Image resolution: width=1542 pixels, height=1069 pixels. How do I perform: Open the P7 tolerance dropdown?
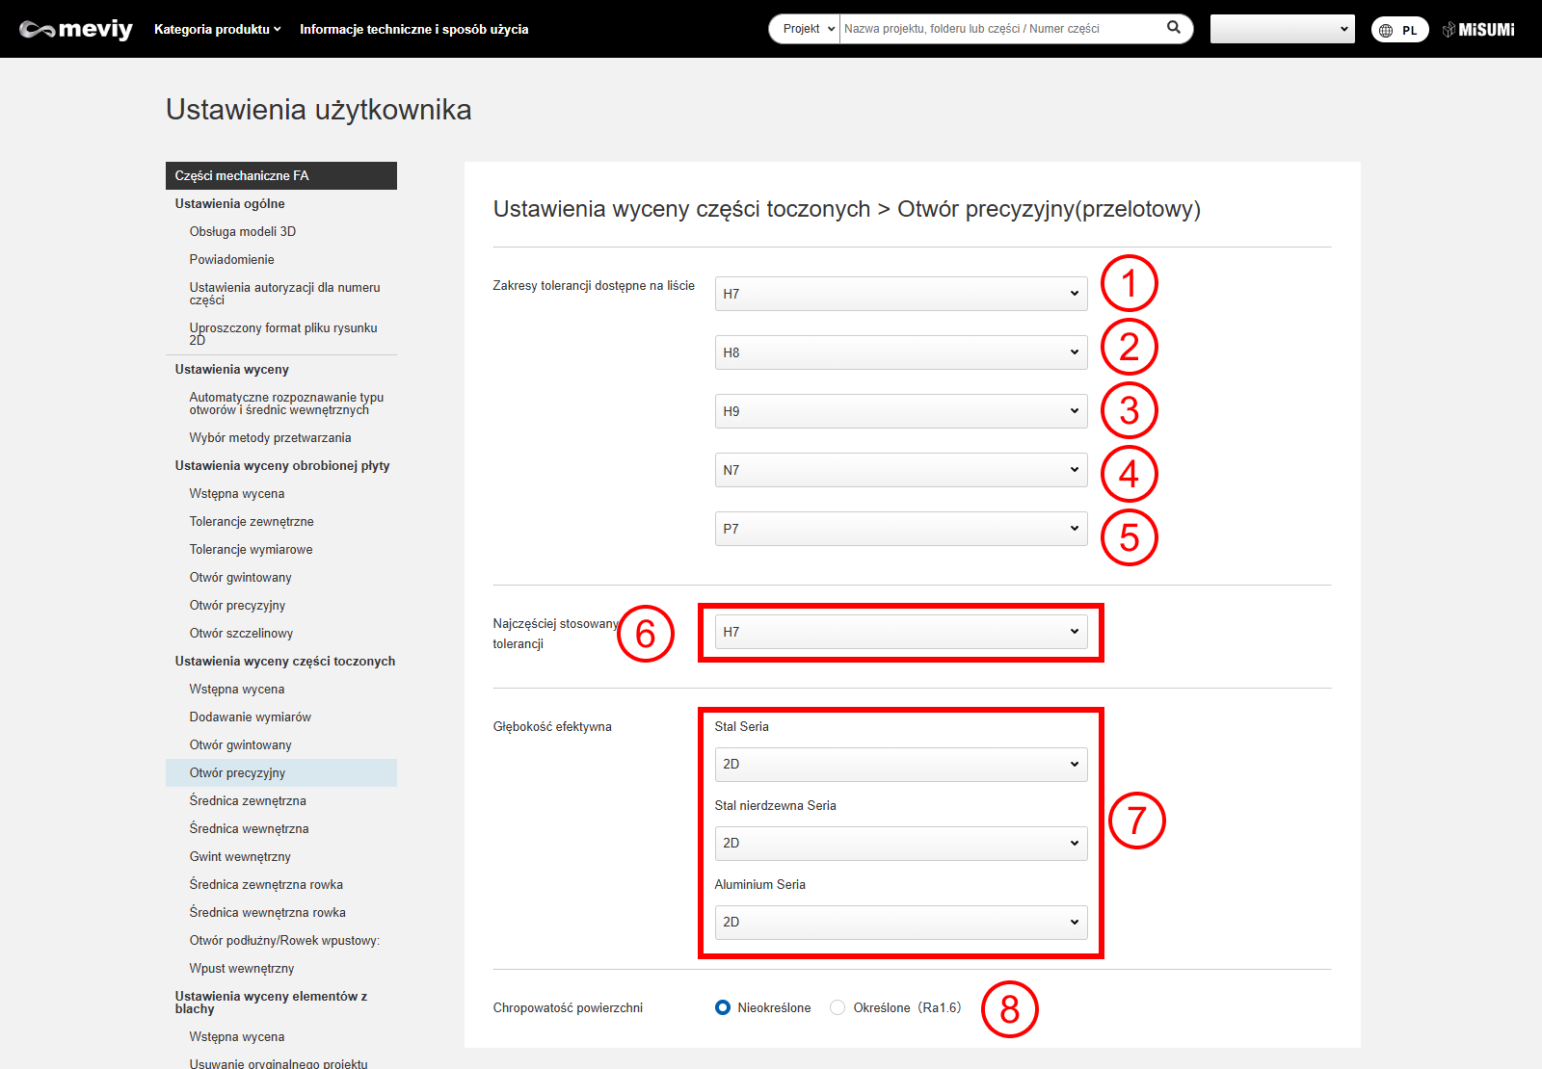tap(900, 529)
